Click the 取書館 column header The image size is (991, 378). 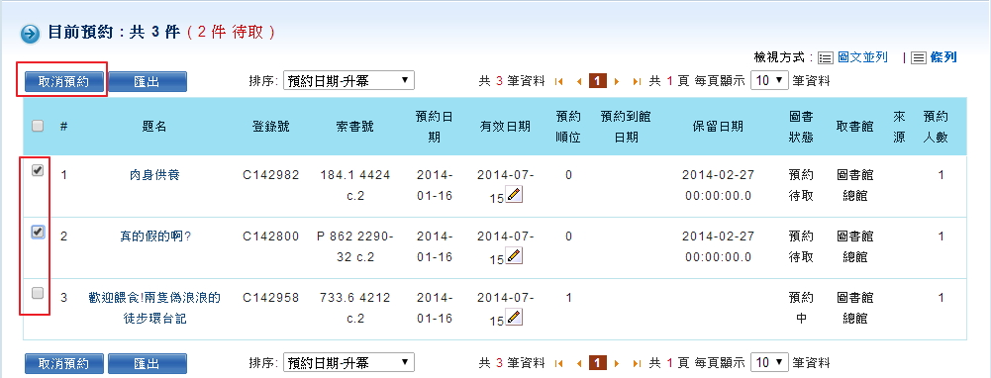click(x=854, y=127)
